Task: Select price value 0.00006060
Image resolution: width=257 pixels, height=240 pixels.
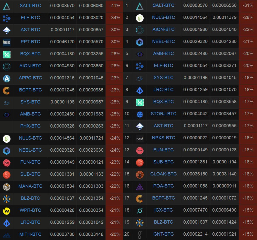Action: click(91, 6)
